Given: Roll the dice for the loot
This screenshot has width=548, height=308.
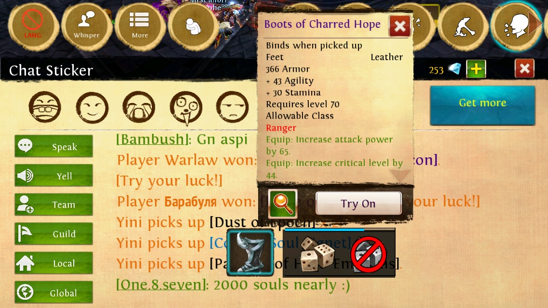Looking at the screenshot, I should [x=317, y=254].
